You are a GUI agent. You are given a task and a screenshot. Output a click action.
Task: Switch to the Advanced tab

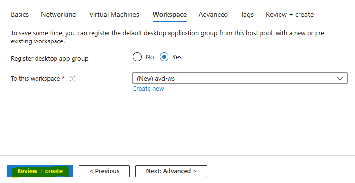pyautogui.click(x=213, y=14)
